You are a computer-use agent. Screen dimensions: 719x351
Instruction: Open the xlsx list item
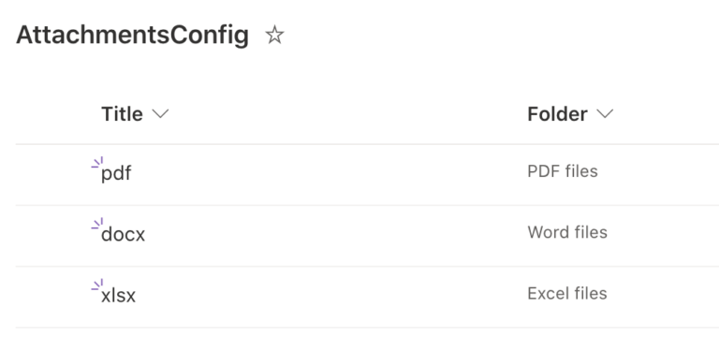tap(118, 295)
